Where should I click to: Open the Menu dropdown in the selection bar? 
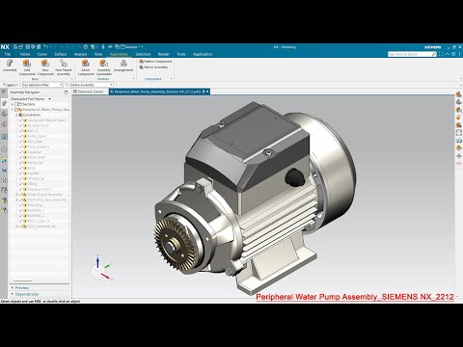tap(12, 85)
